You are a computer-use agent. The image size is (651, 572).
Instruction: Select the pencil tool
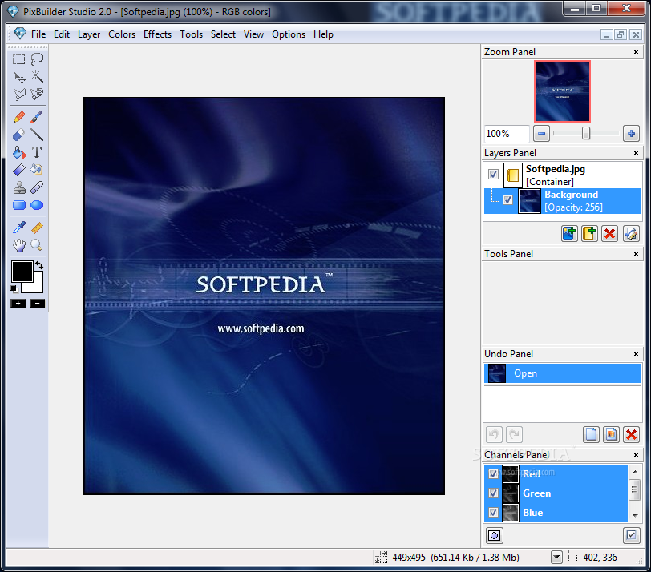18,117
